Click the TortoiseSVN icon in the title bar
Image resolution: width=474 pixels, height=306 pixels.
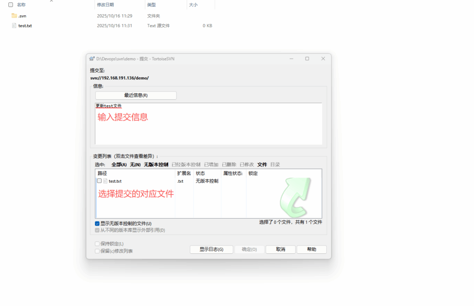pyautogui.click(x=92, y=59)
